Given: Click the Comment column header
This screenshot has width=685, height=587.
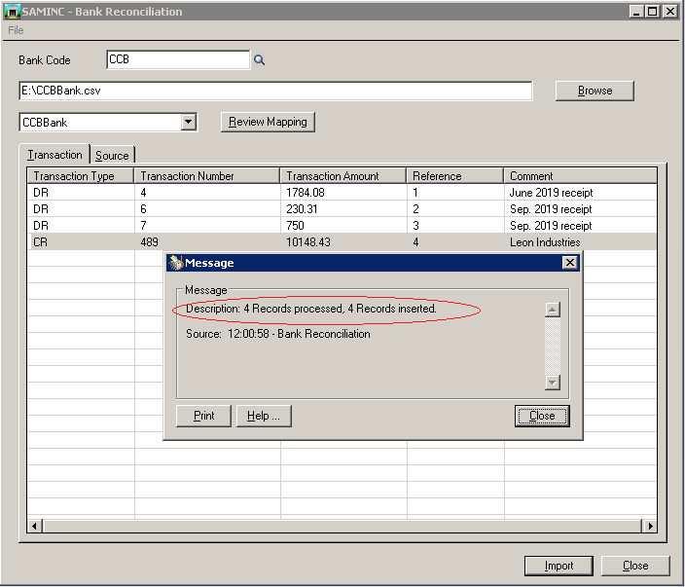Looking at the screenshot, I should click(x=580, y=175).
